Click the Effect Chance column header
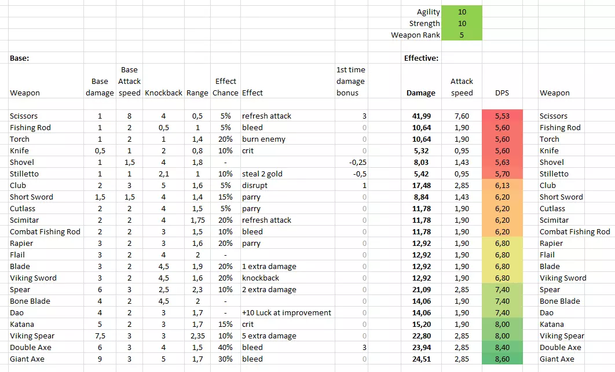Viewport: 615px width, 372px height. point(225,87)
